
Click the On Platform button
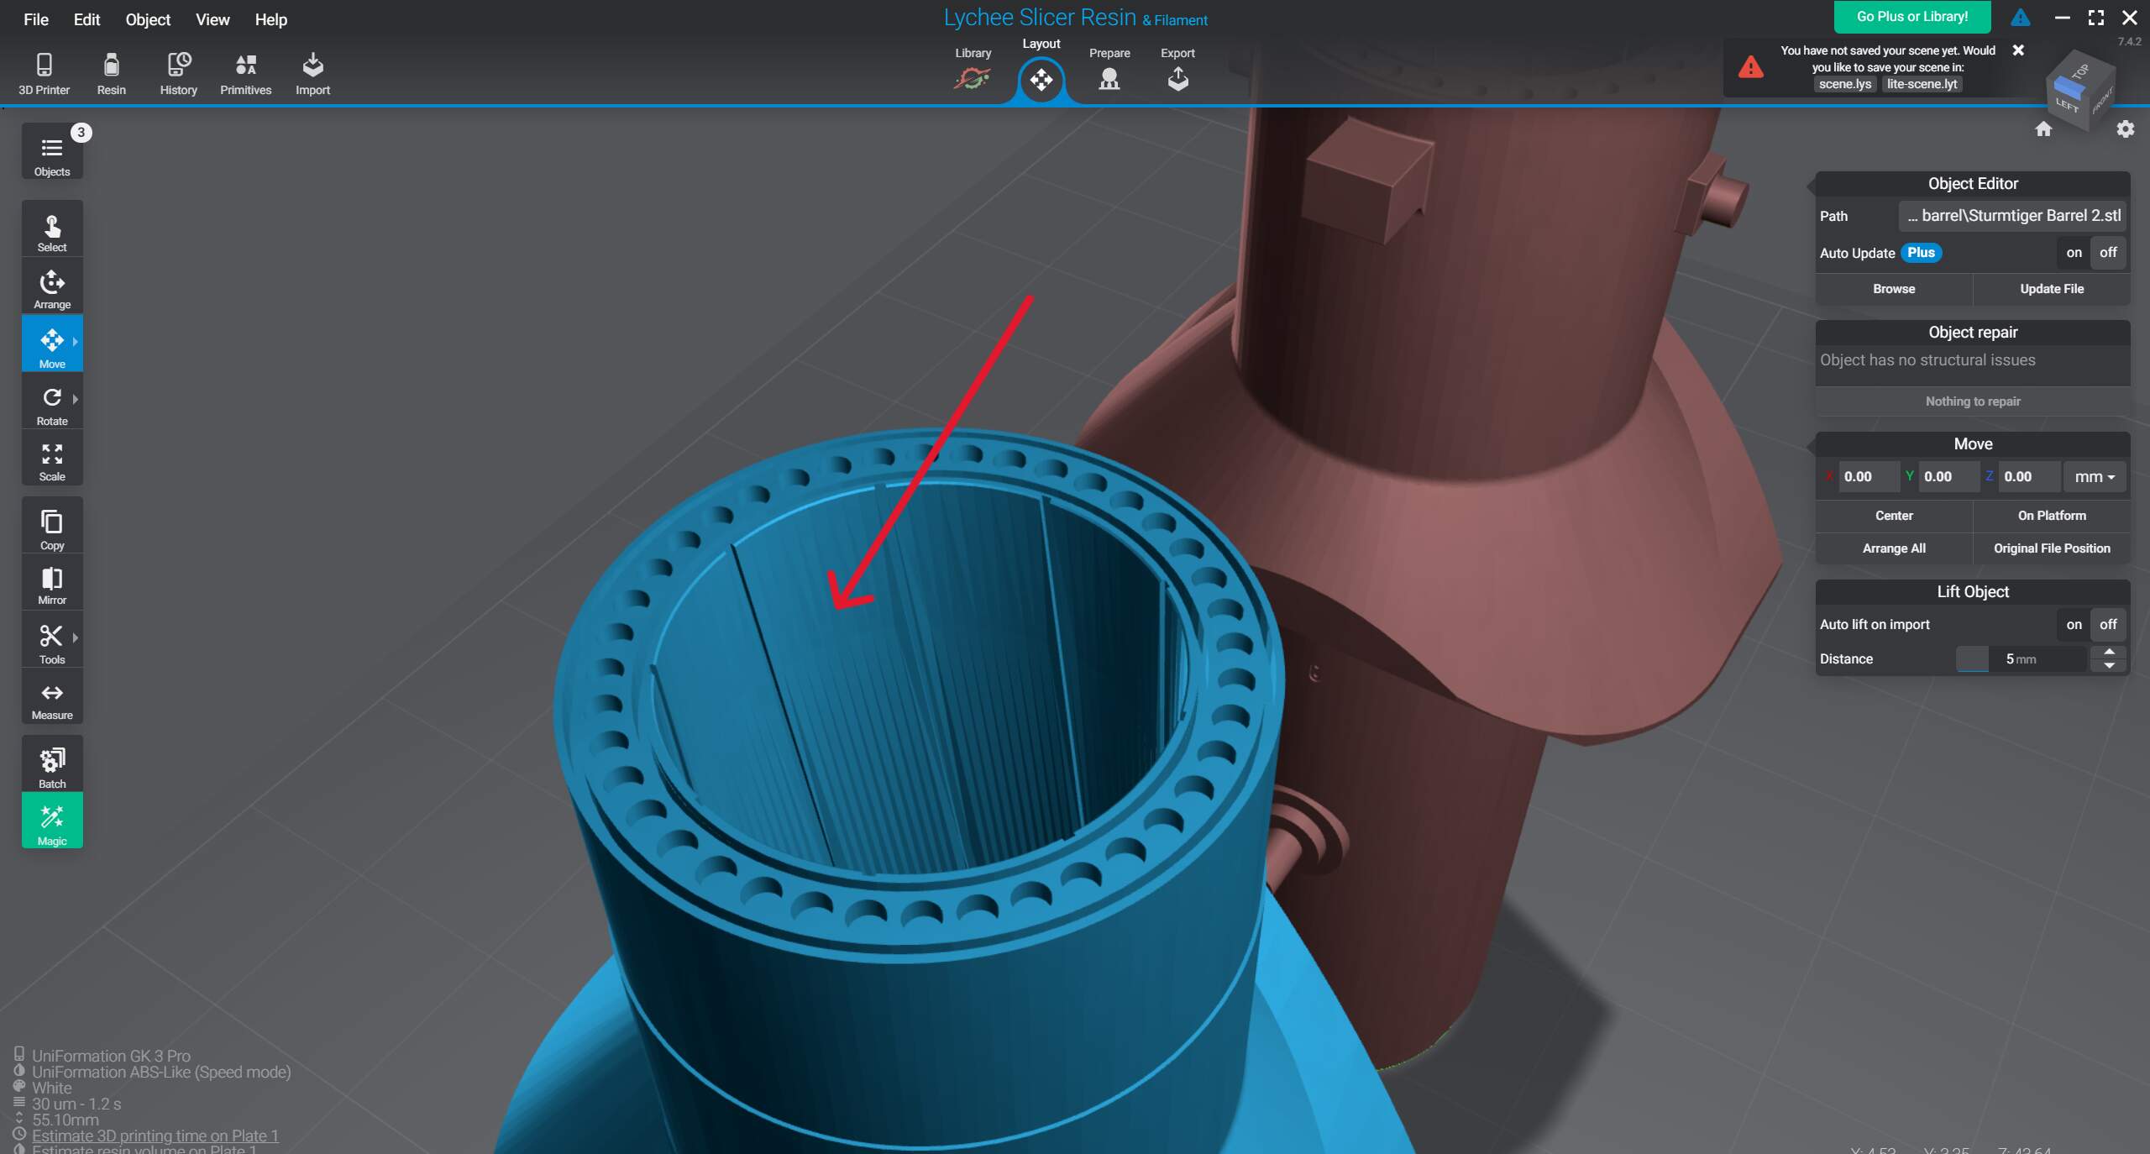(2051, 515)
